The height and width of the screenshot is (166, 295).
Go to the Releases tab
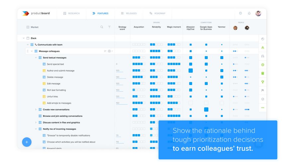(x=129, y=13)
